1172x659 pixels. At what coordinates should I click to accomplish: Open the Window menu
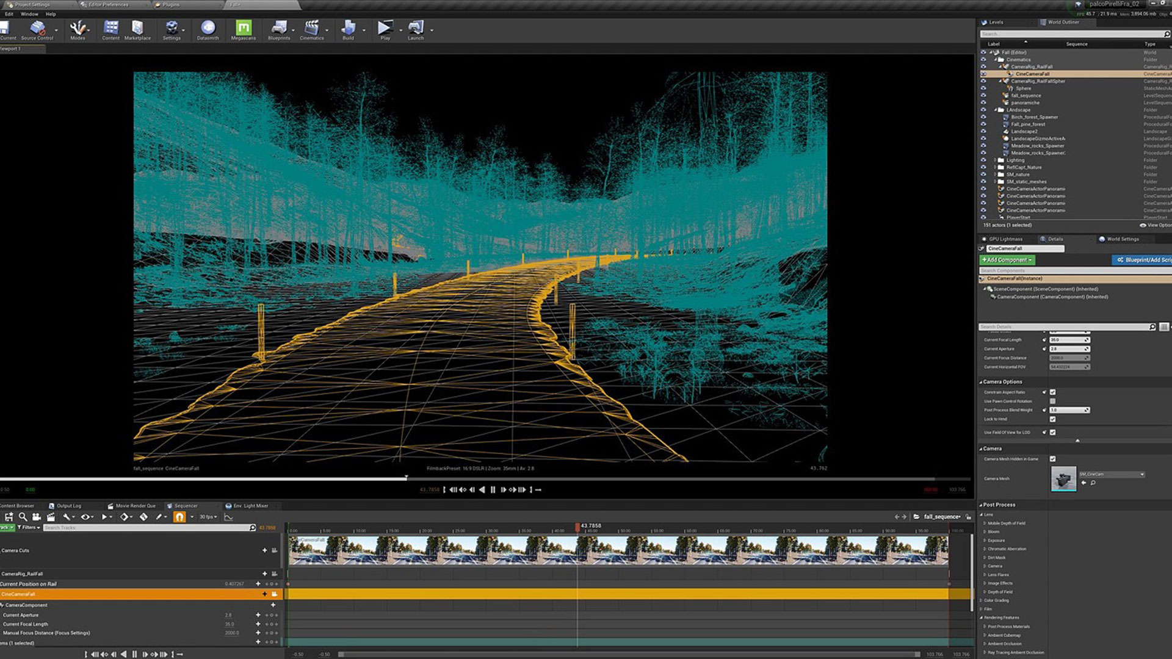(29, 14)
